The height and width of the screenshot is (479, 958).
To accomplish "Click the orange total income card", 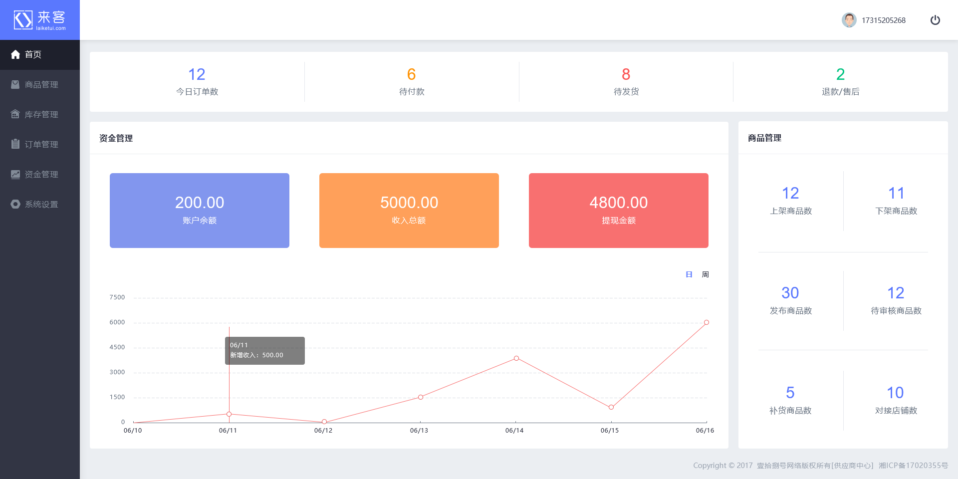I will (409, 211).
